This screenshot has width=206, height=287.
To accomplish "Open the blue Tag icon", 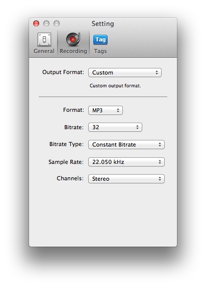I will (x=100, y=39).
